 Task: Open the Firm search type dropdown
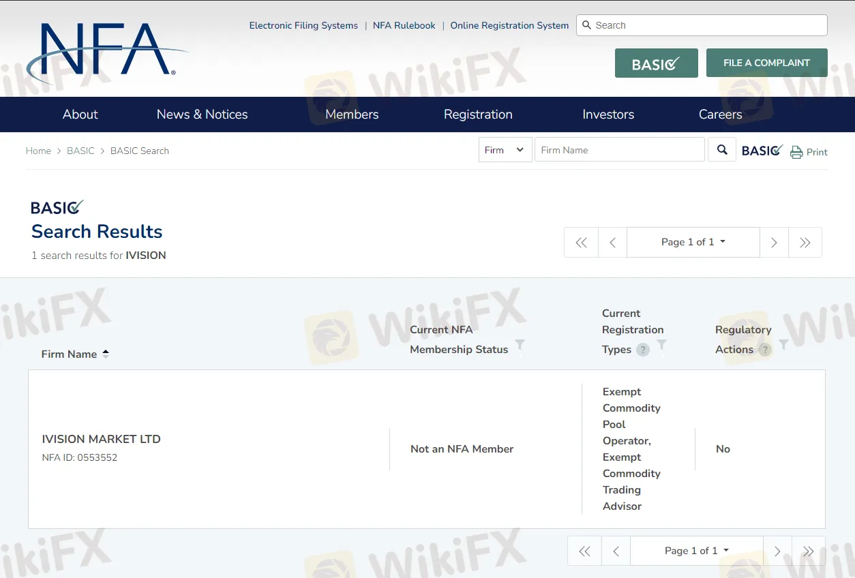(x=505, y=150)
